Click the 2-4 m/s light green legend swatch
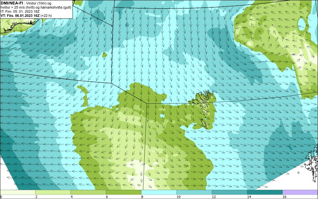 pos(53,192)
